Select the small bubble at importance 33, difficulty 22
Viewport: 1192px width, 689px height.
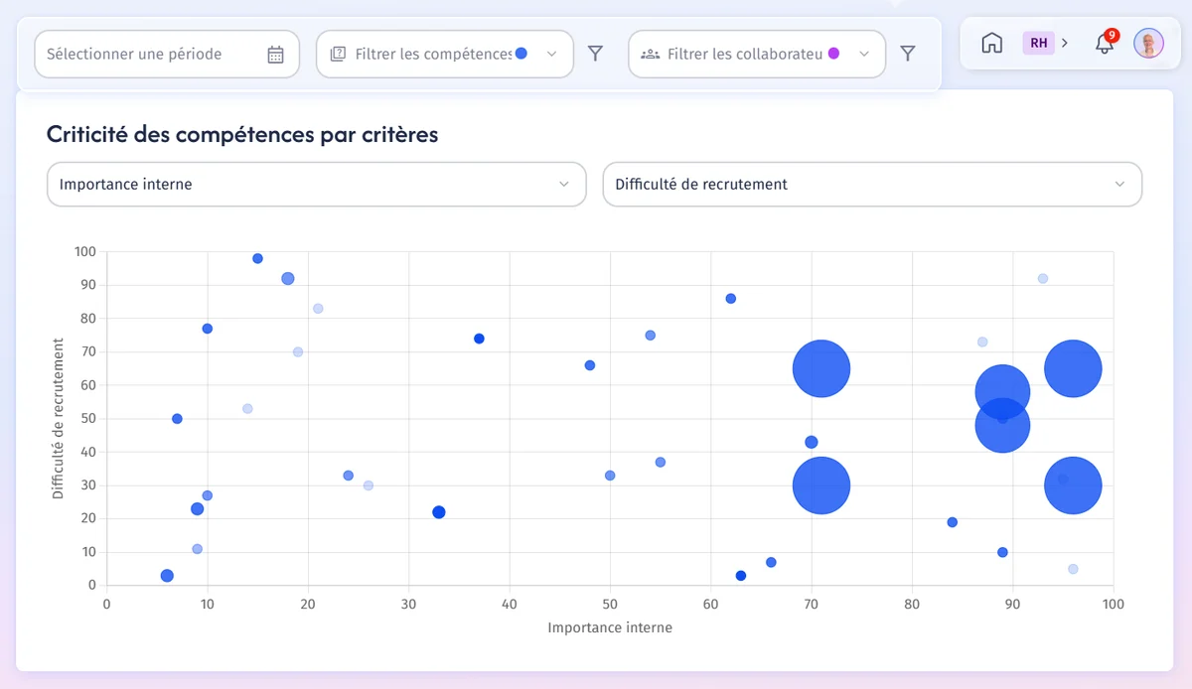point(439,512)
